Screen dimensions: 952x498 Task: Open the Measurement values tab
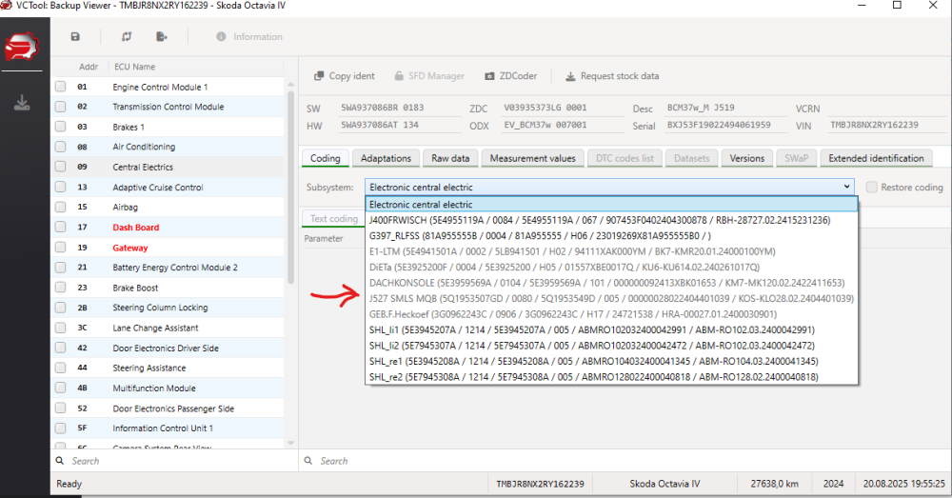coord(532,158)
